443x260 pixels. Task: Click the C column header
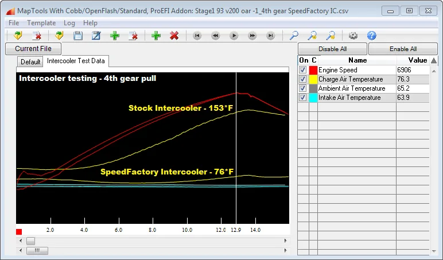coord(314,60)
